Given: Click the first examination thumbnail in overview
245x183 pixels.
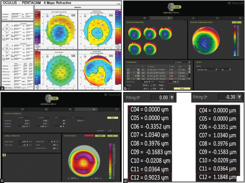Looking at the screenshot, I should [134, 33].
